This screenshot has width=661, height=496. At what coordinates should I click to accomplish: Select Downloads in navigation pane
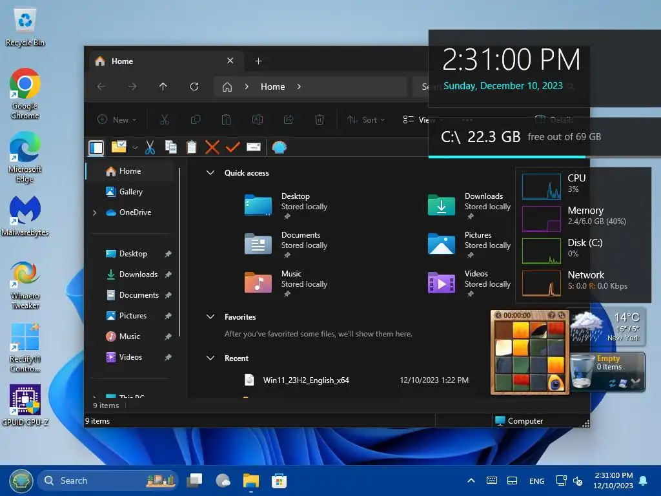click(x=130, y=274)
